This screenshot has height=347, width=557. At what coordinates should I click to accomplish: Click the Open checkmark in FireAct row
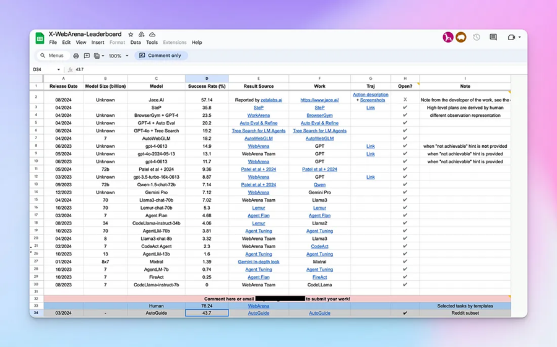[405, 276]
